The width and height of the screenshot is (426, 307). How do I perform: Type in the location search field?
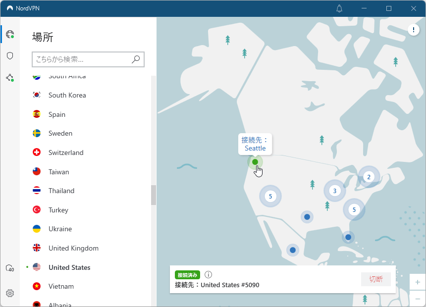click(x=82, y=59)
